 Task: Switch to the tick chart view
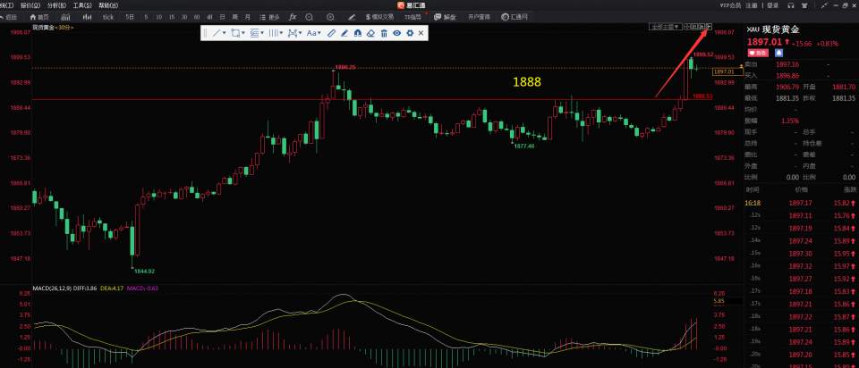pos(108,17)
